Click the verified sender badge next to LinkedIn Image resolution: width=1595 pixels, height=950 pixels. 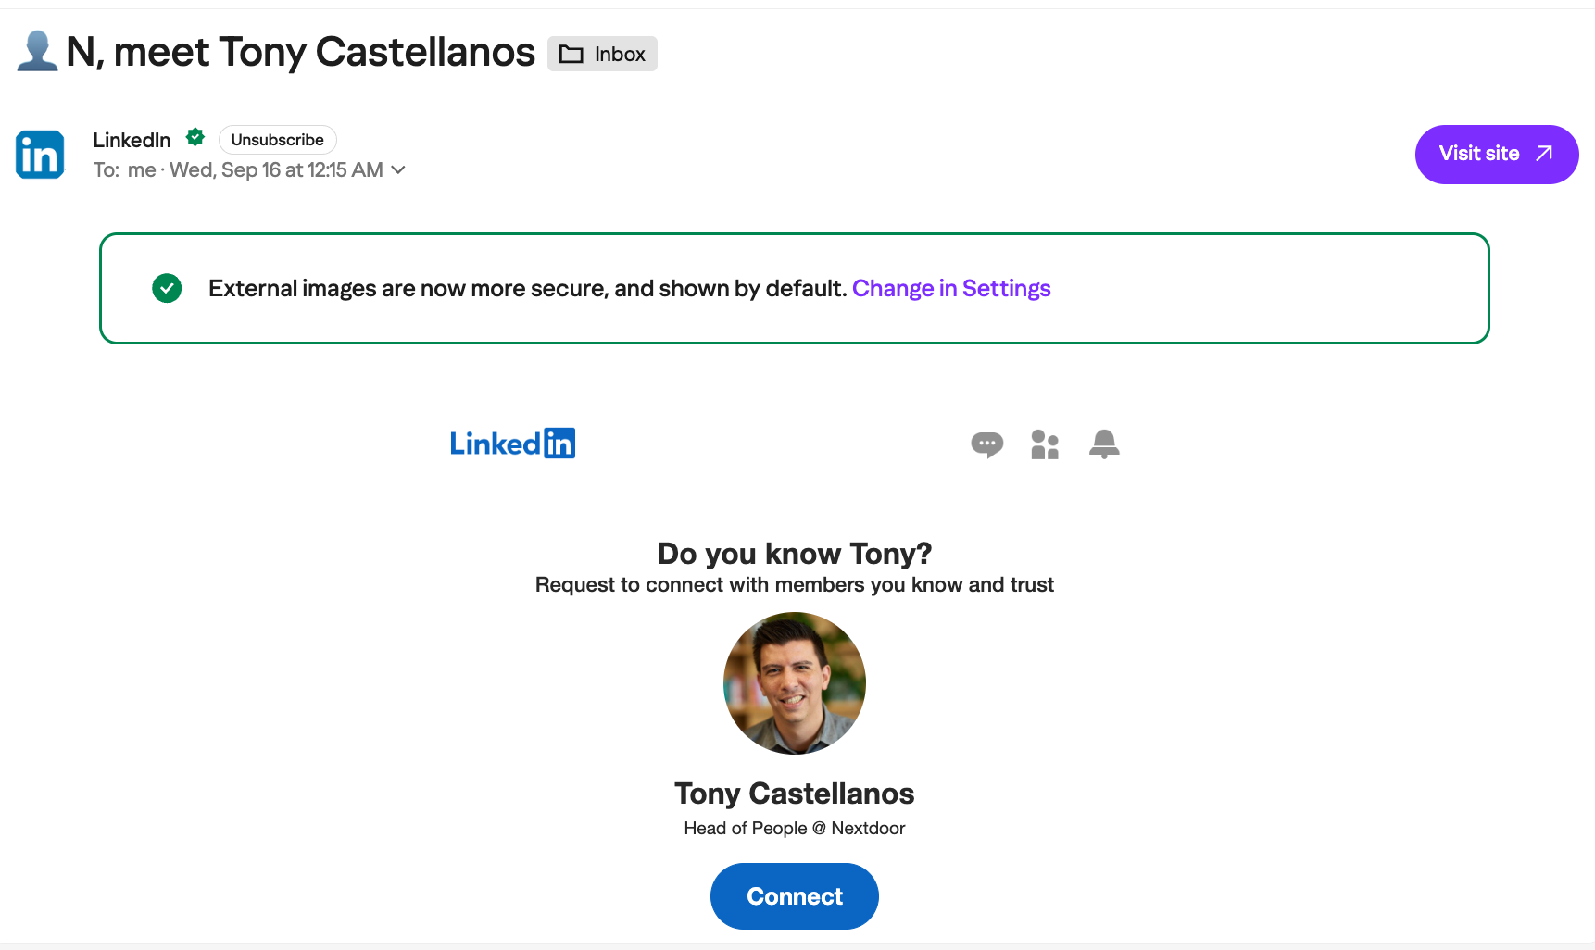[195, 138]
